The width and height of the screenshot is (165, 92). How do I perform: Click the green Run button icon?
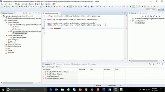(x=17, y=6)
